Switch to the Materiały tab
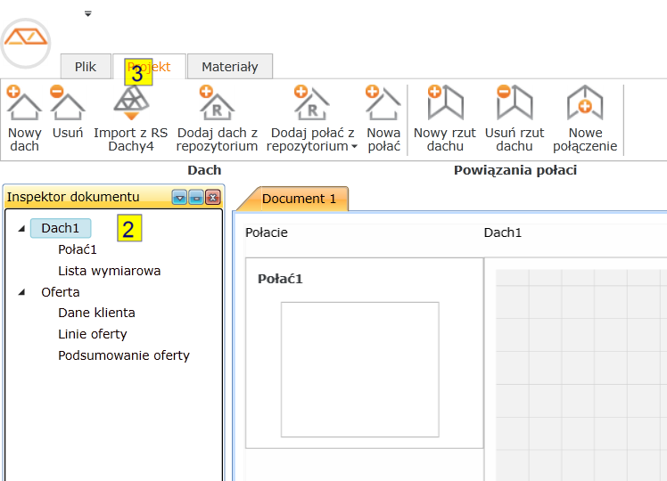This screenshot has width=667, height=481. point(229,67)
